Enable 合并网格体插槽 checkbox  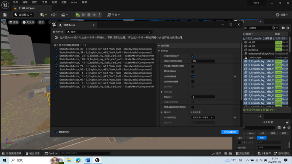pos(193,81)
